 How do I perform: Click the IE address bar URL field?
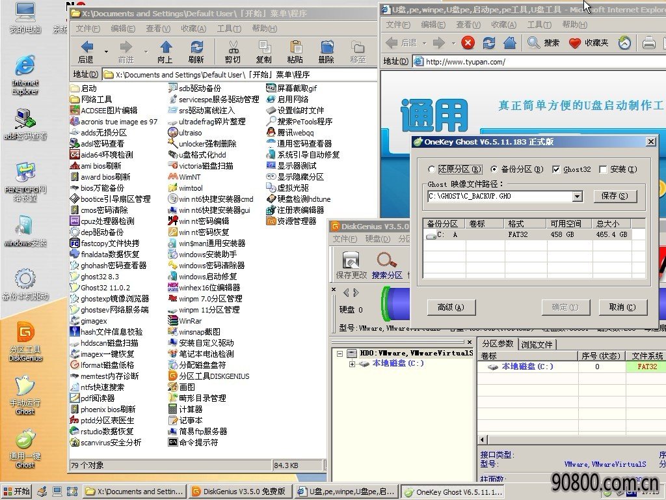click(539, 62)
